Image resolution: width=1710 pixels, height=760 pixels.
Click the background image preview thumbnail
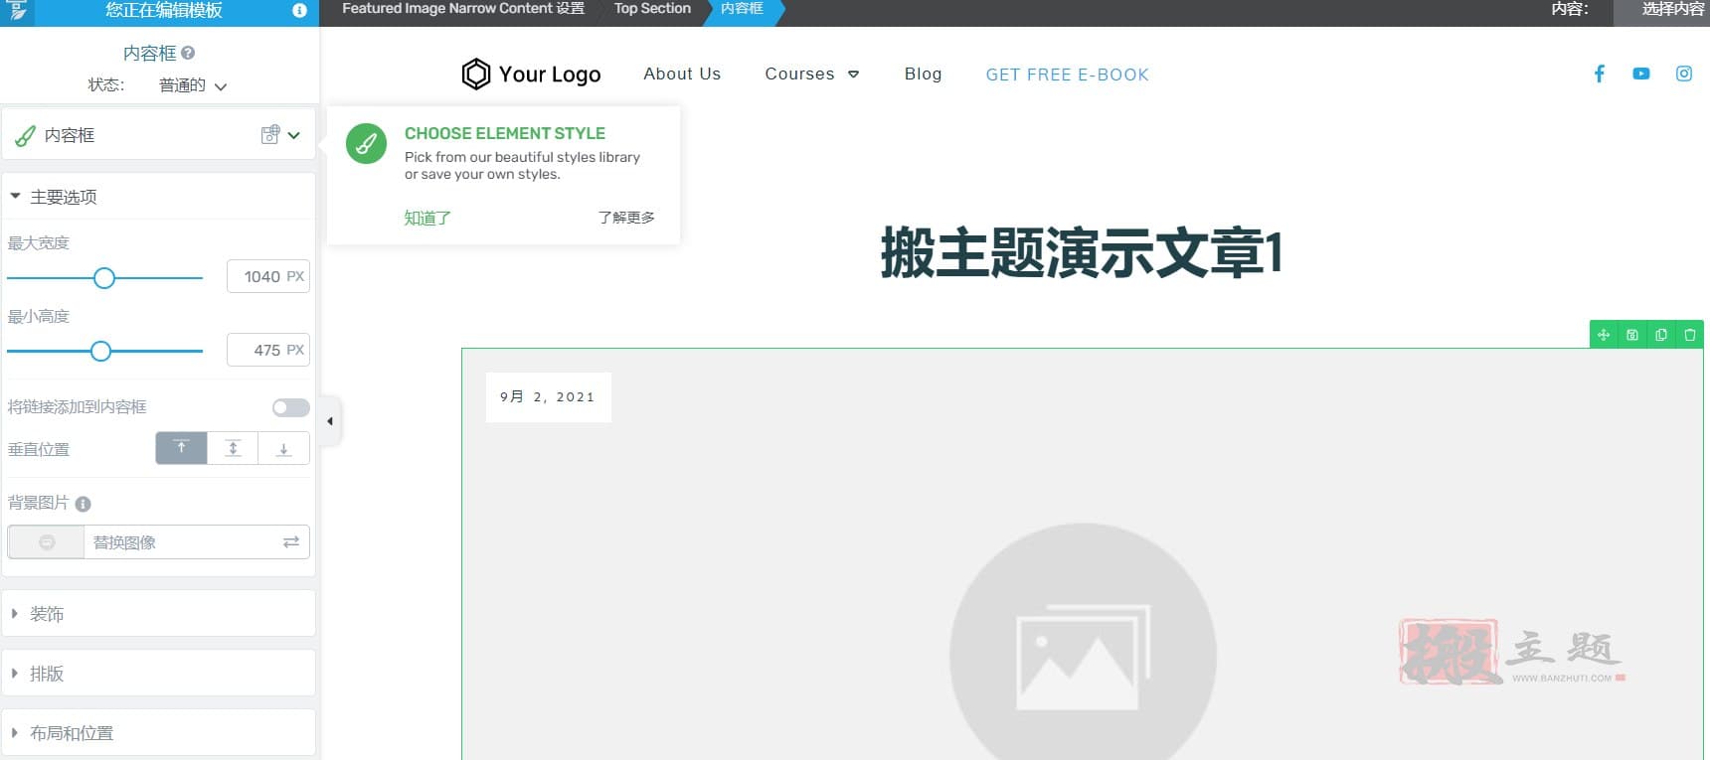[x=46, y=542]
